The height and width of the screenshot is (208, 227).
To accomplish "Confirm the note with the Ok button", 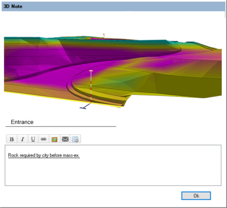I will tap(196, 196).
